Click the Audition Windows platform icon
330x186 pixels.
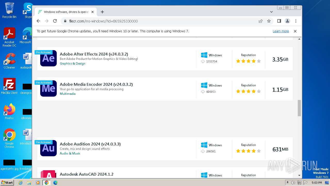click(204, 145)
